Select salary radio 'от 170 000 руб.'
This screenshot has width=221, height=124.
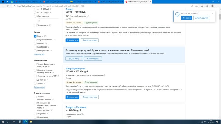click(x=35, y=13)
